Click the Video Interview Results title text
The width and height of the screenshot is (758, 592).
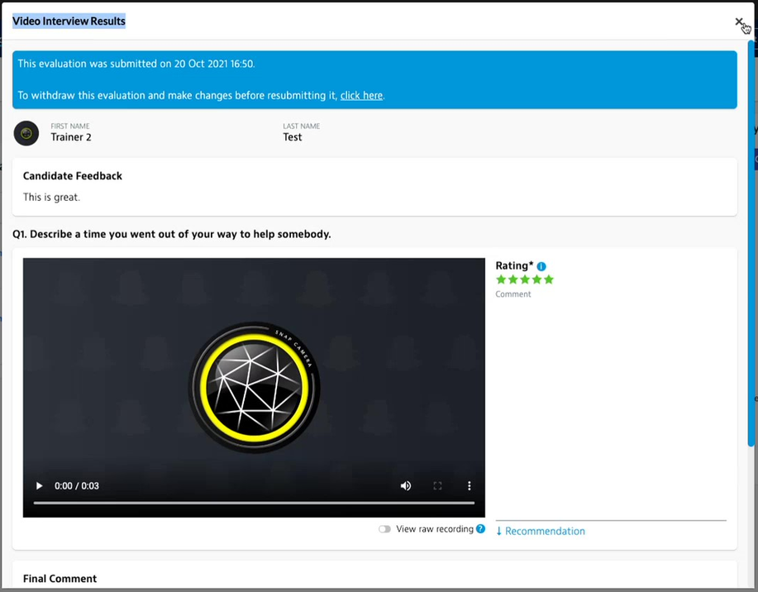69,21
